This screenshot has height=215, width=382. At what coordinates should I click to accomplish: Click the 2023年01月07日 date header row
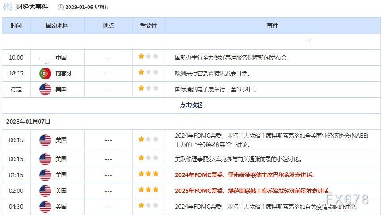[x=191, y=121]
